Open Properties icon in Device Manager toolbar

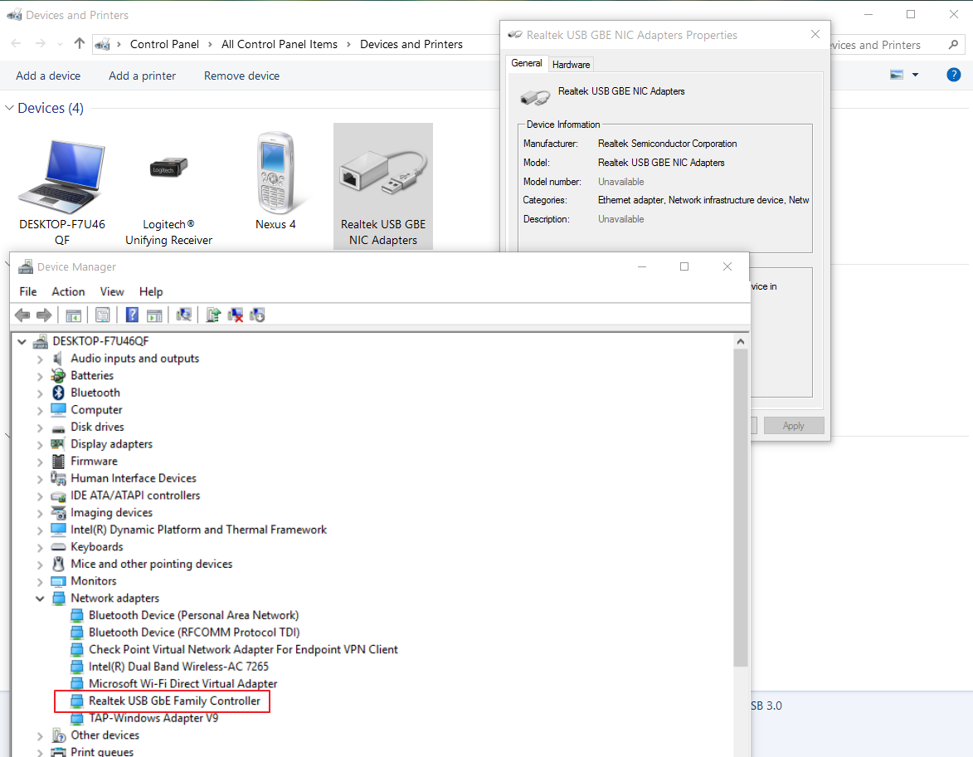click(102, 315)
